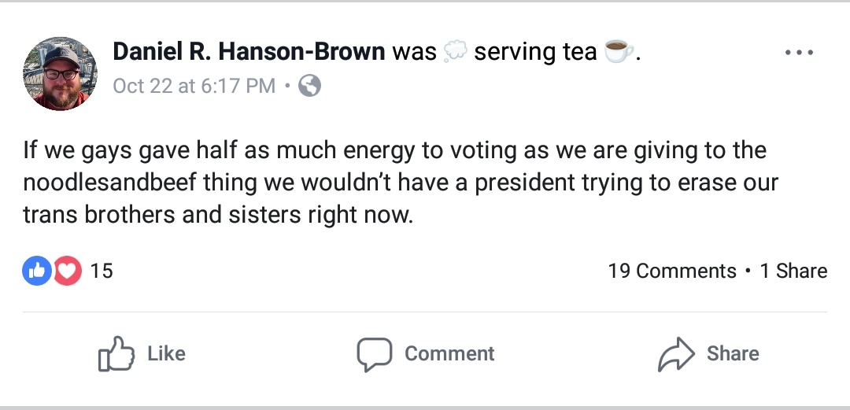Toggle Like via its text label
Viewport: 850px width, 410px height.
pyautogui.click(x=166, y=353)
